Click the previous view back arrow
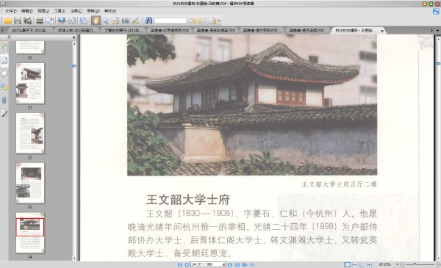This screenshot has width=441, height=268. tap(245, 264)
